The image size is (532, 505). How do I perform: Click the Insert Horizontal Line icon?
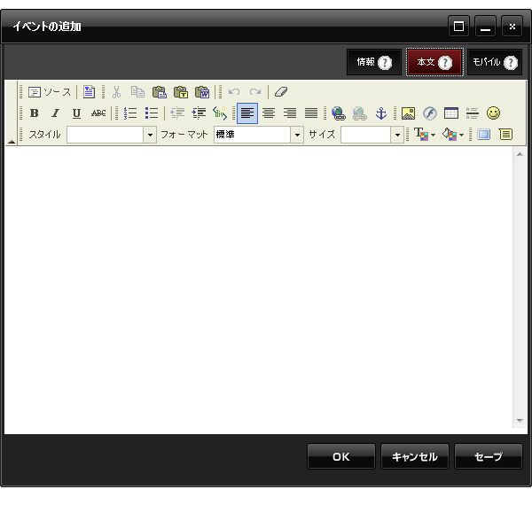pos(473,113)
